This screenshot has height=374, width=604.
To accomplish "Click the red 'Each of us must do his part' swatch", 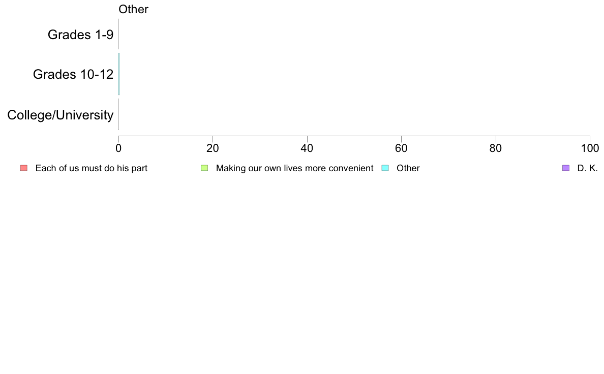I will pos(24,168).
